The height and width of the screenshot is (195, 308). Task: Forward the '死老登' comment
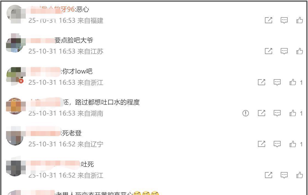click(x=261, y=144)
